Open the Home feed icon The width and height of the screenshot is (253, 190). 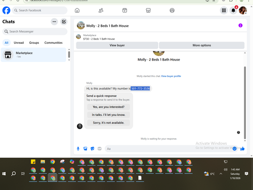[77, 11]
